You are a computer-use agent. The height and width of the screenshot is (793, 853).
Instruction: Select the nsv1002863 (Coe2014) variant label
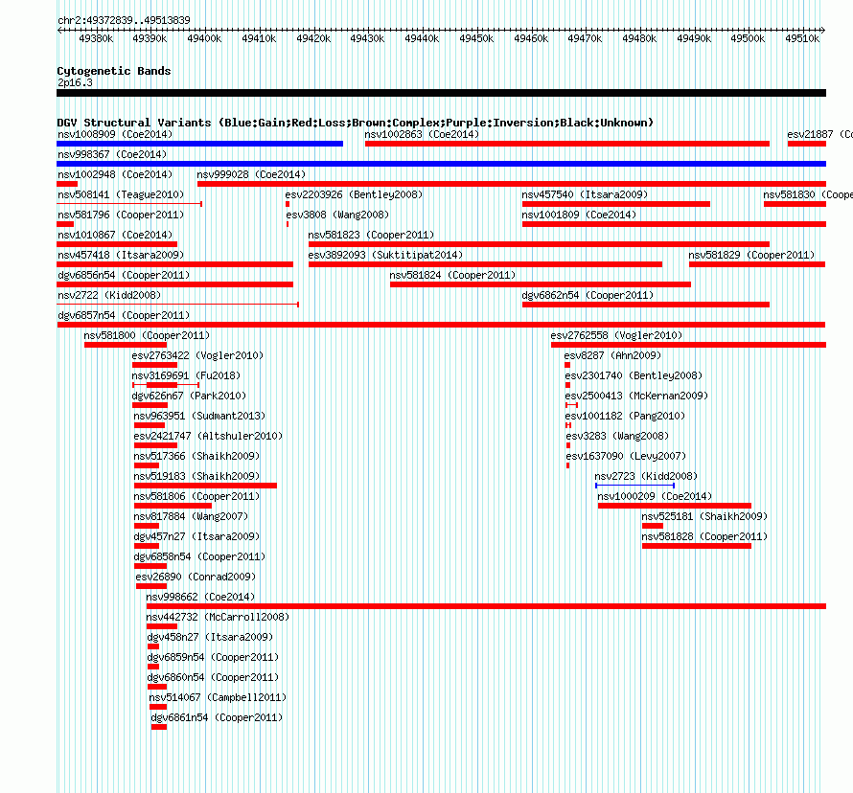422,134
